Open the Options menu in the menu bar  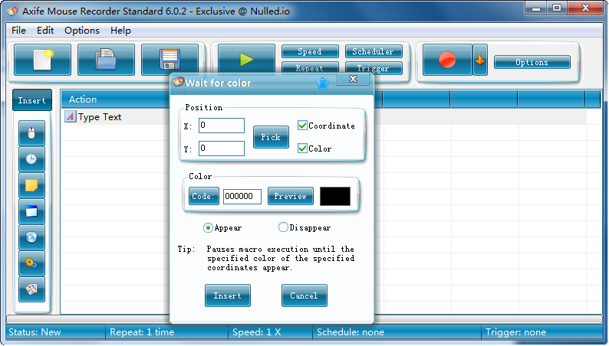[x=82, y=31]
